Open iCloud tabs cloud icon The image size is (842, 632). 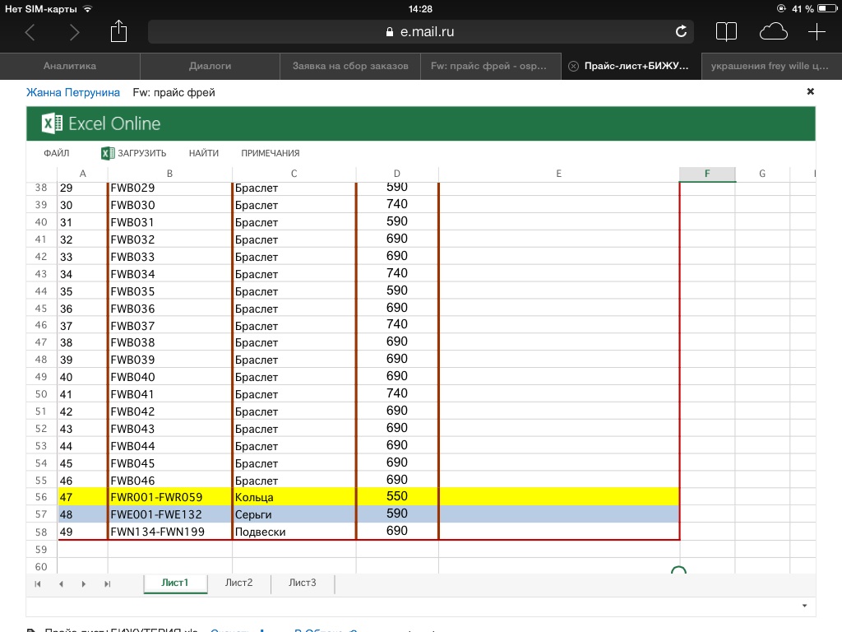click(773, 32)
